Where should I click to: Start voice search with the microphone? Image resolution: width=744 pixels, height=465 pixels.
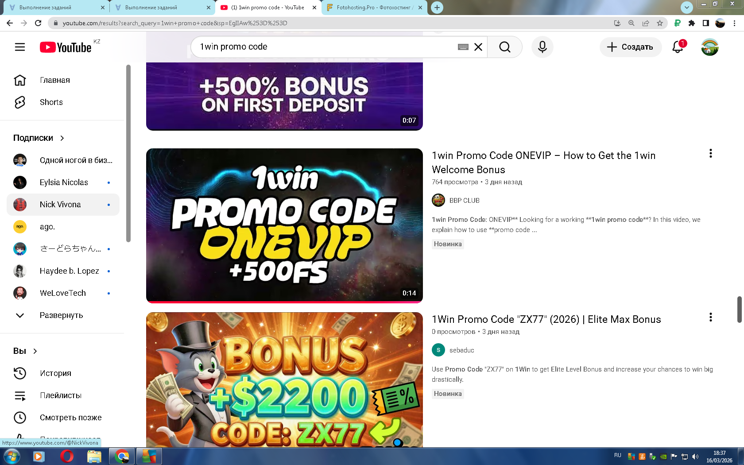click(542, 47)
